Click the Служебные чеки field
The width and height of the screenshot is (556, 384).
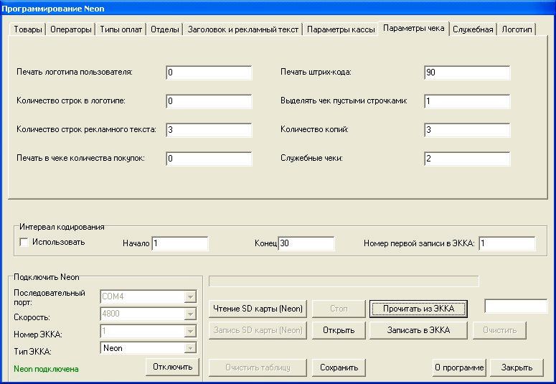[x=467, y=159]
